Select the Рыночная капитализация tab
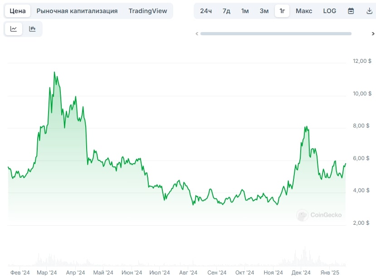The image size is (376, 279). (x=77, y=11)
